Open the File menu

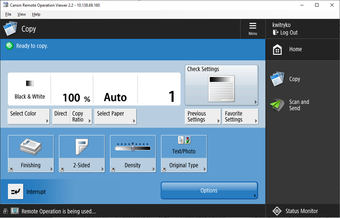click(x=8, y=14)
